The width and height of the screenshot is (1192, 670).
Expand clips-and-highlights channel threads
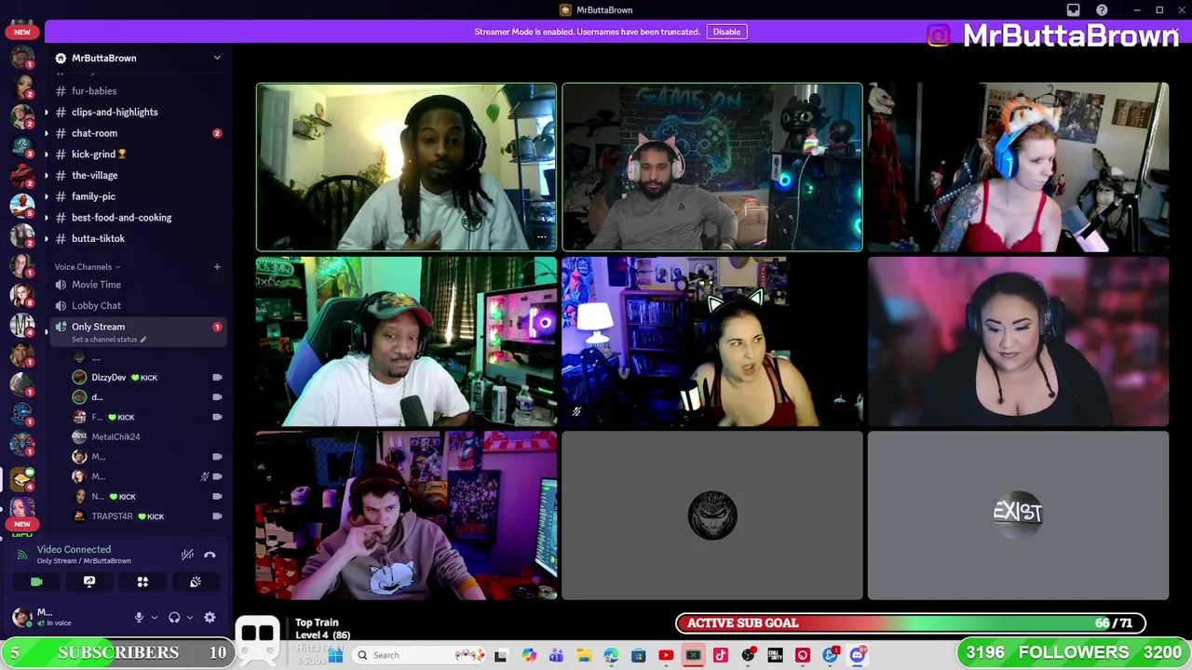pyautogui.click(x=46, y=112)
